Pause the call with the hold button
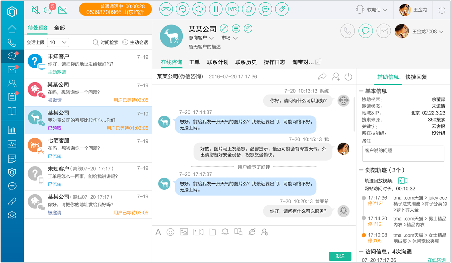Screen dimensions: 451x263 216,9
